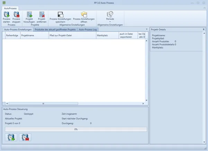
Task: Sort by Reihenfolge column header
Action: [13, 35]
